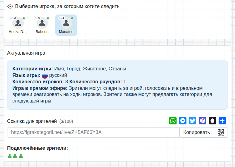Viewport: 235px width, 167px height.
Task: Click eye icon beside Выберите игрока heading
Action: tap(10, 6)
